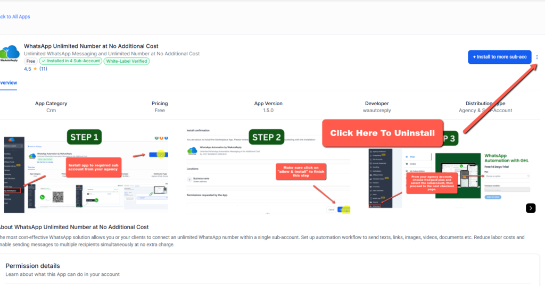
Task: Switch to the Overview tab
Action: 9,82
